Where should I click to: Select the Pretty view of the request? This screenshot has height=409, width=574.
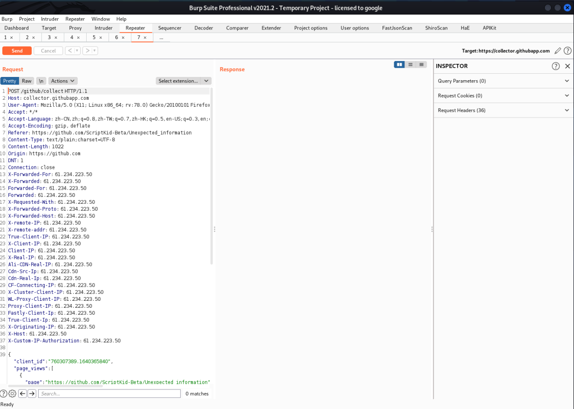click(x=10, y=81)
